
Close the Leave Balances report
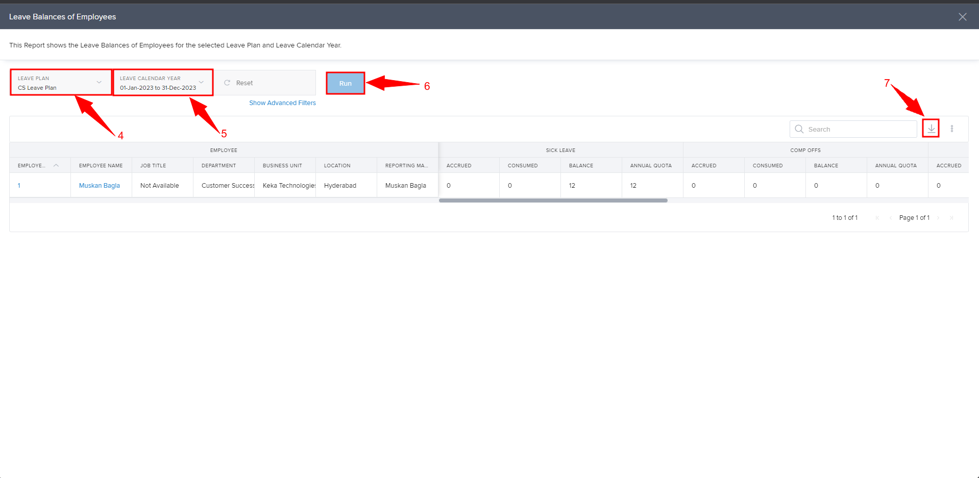click(x=962, y=16)
